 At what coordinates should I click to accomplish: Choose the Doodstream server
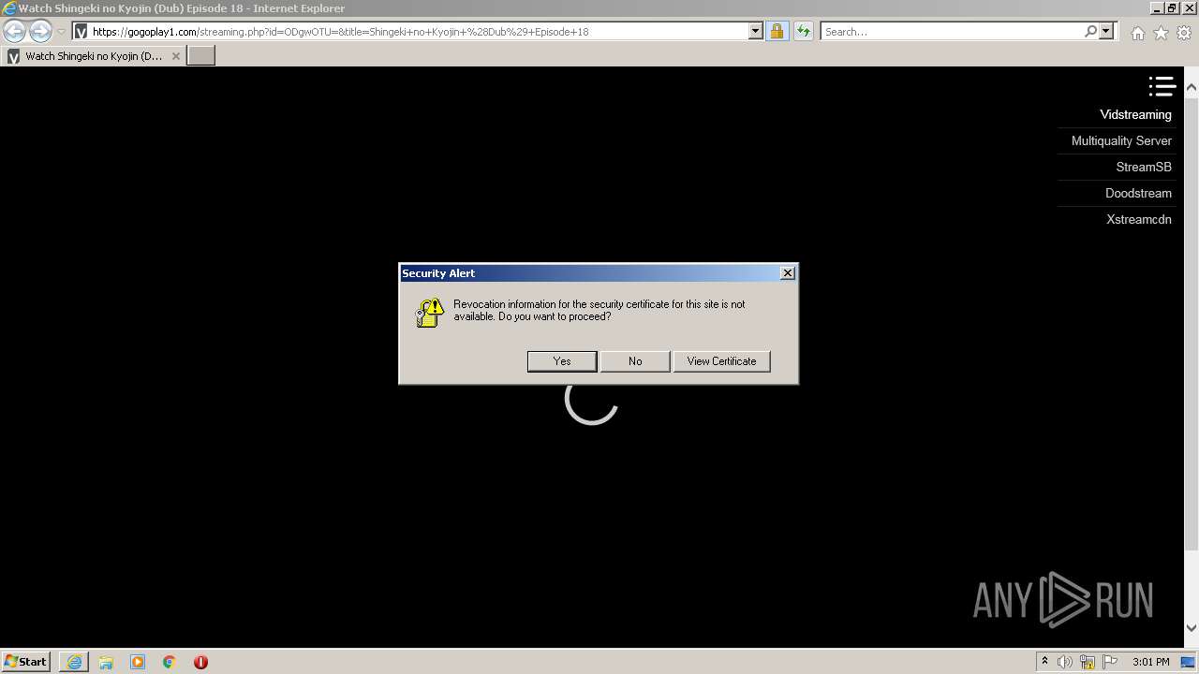pos(1138,193)
